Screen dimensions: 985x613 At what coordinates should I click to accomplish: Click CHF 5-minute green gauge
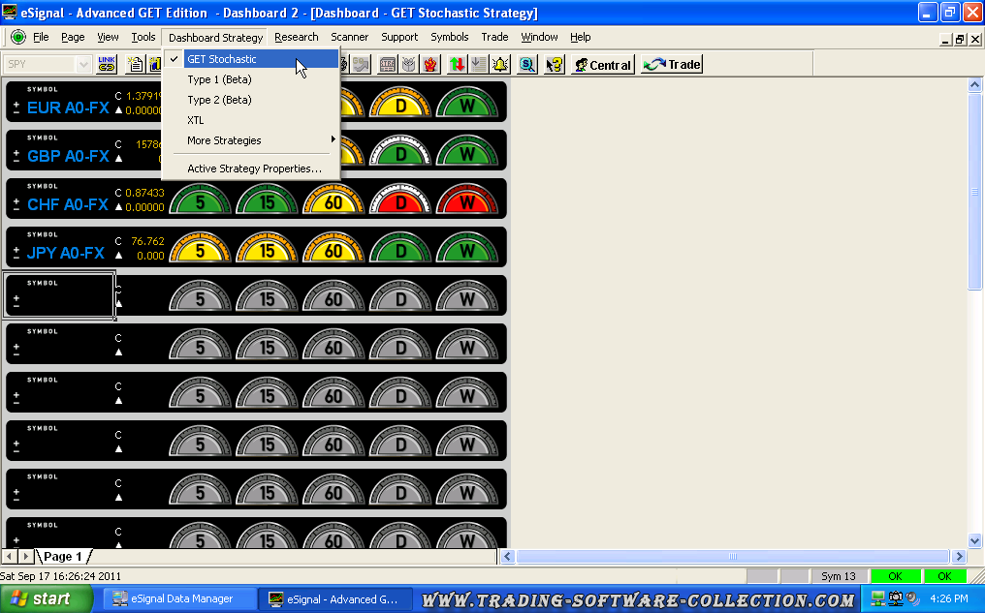(x=200, y=201)
